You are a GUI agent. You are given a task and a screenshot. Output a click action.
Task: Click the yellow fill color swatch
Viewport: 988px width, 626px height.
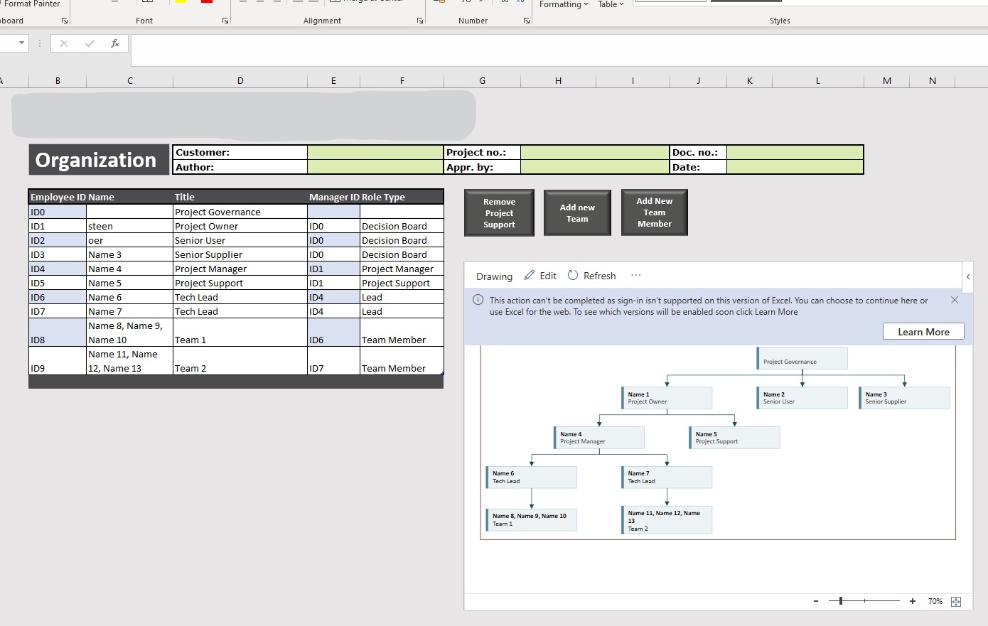[x=181, y=1]
